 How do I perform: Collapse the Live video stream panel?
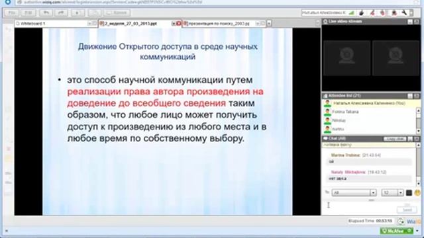pos(410,22)
